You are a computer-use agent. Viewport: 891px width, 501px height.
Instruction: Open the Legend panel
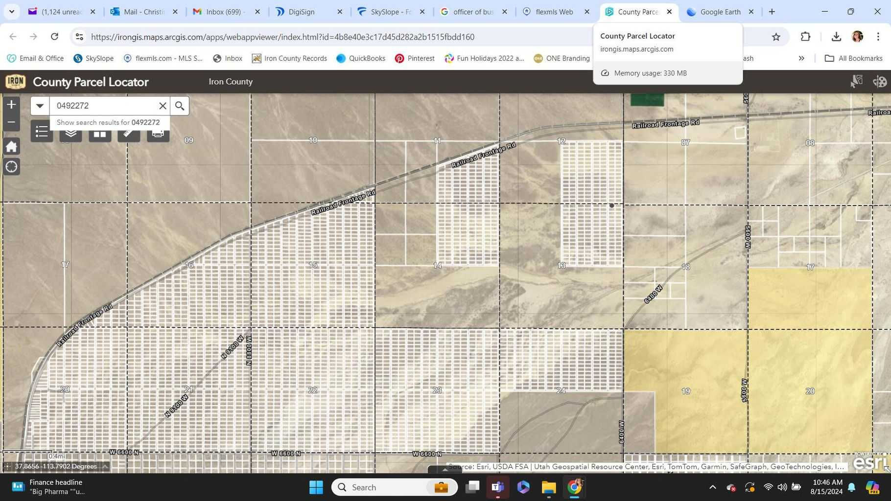tap(41, 133)
